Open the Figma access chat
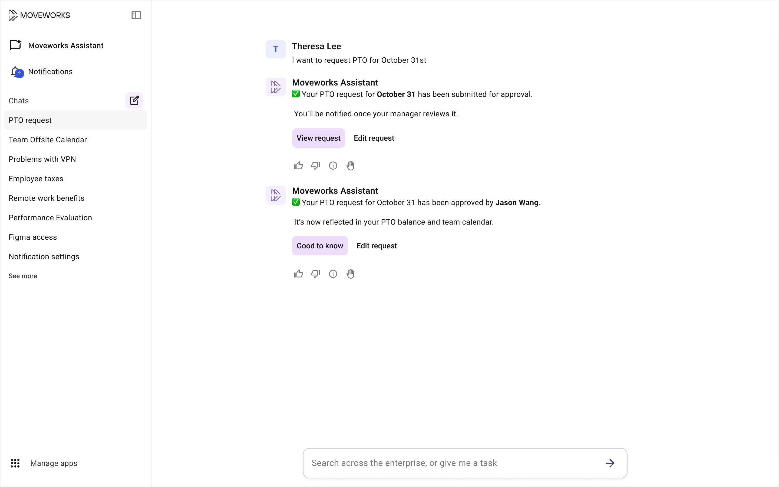779x487 pixels. [x=32, y=237]
